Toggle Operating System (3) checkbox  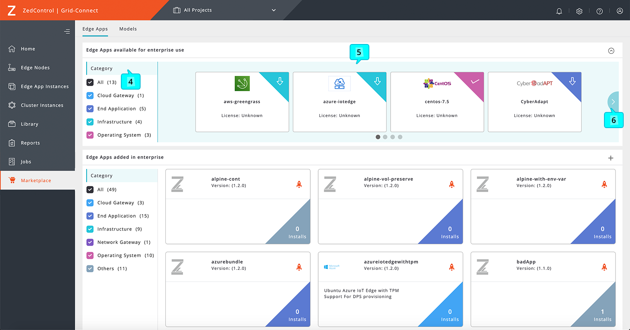pos(90,135)
